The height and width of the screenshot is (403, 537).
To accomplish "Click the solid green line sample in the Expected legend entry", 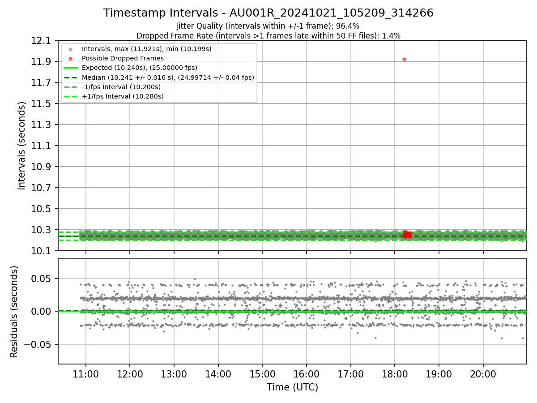I will point(70,68).
